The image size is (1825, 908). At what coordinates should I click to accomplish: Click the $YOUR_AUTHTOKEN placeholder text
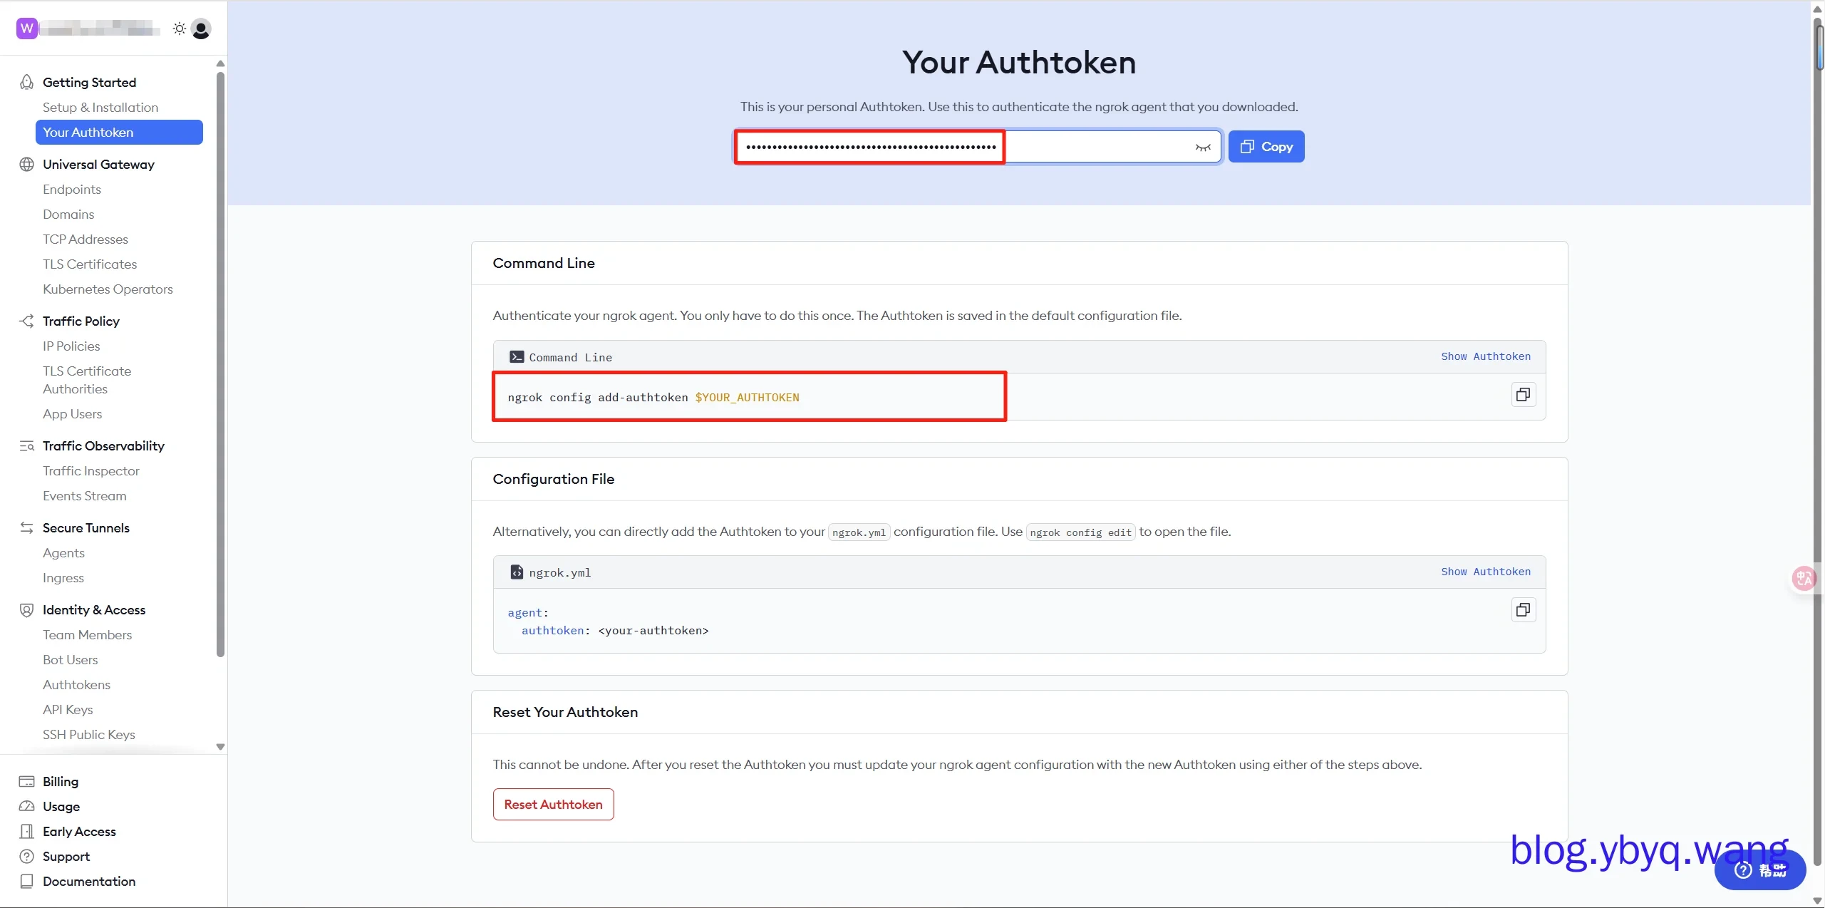point(747,397)
